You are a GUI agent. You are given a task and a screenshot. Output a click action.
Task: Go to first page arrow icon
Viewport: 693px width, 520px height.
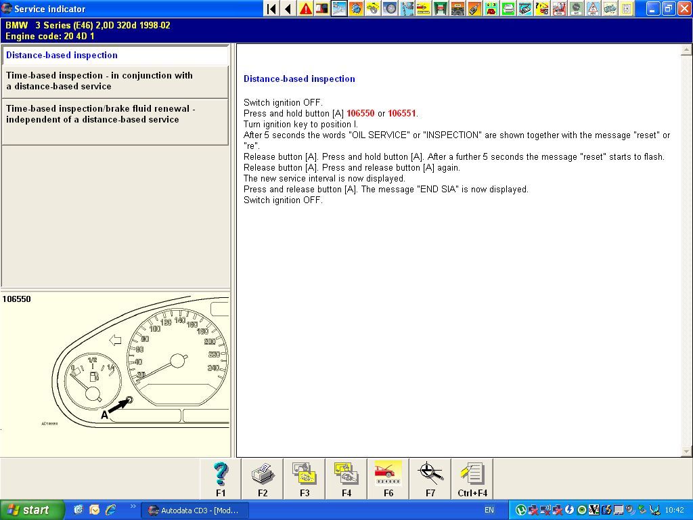[x=272, y=8]
